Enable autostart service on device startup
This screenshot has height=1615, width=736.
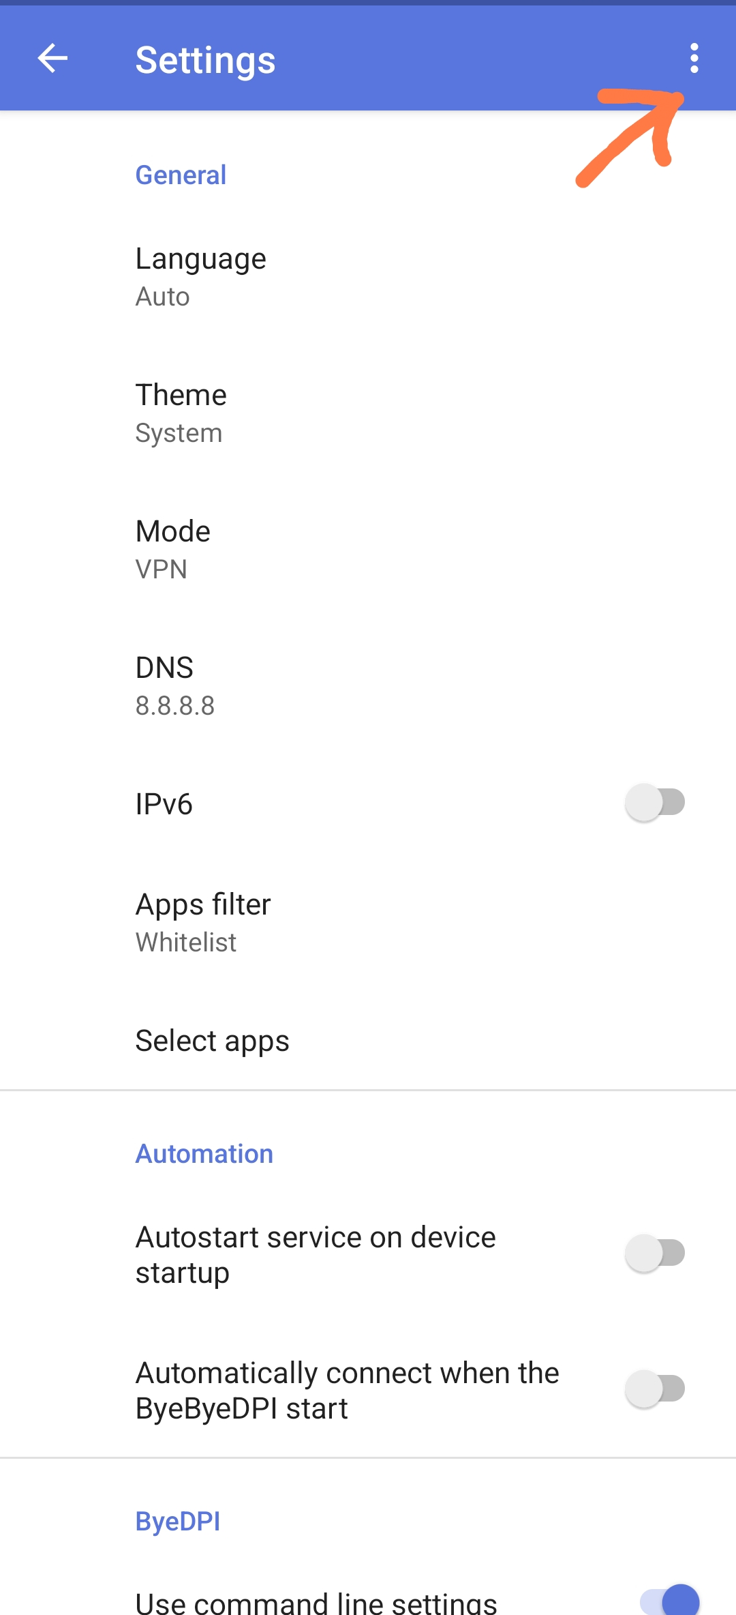[x=654, y=1254]
